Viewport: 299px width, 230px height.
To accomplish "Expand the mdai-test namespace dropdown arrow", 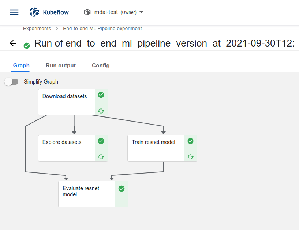I will tap(141, 12).
